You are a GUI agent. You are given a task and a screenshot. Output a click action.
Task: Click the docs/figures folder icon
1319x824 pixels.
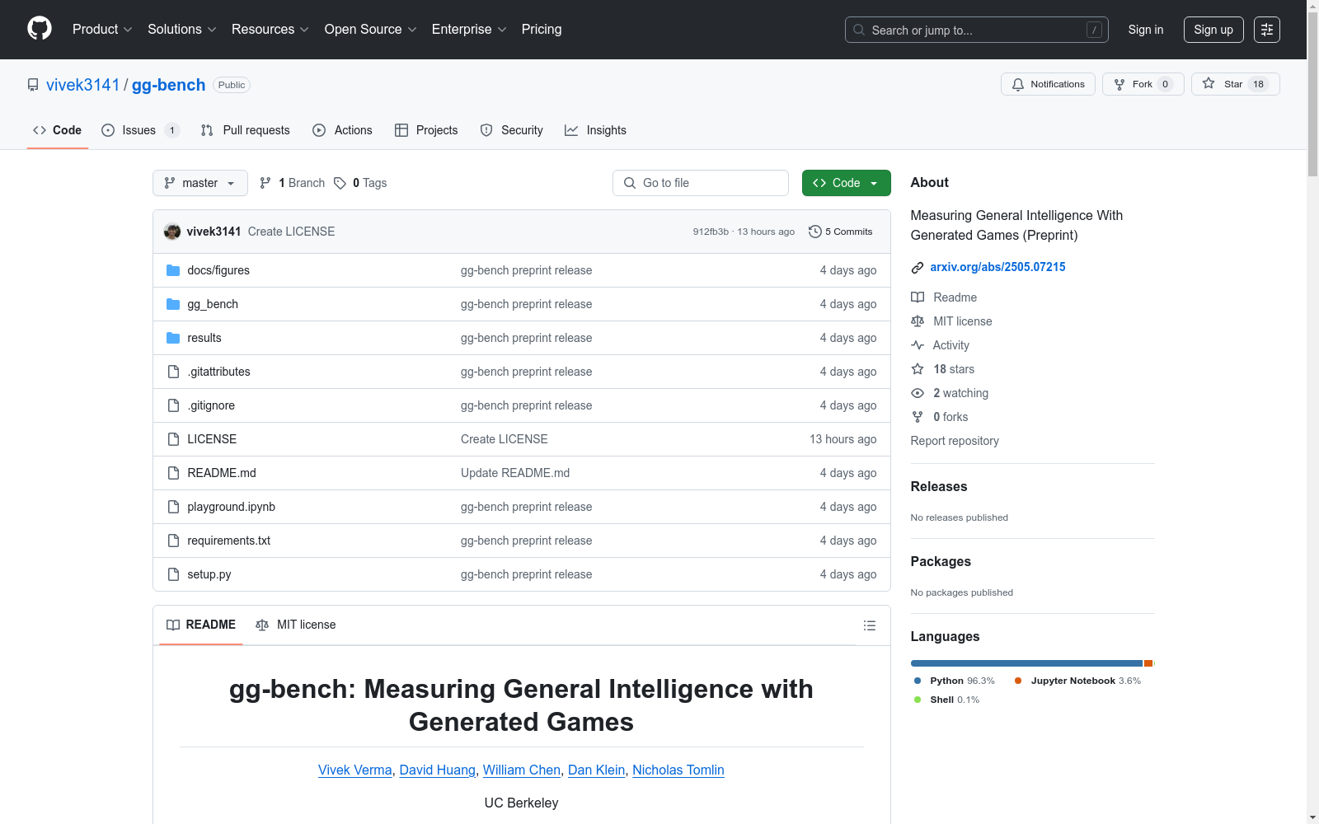[x=173, y=270]
